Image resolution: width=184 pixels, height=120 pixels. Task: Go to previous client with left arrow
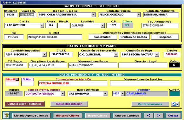(x=148, y=116)
